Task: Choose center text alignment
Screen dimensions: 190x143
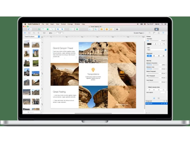Action: 154,56
